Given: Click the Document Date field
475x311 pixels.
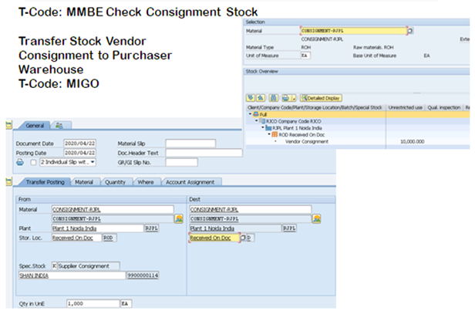Looking at the screenshot, I should 79,144.
